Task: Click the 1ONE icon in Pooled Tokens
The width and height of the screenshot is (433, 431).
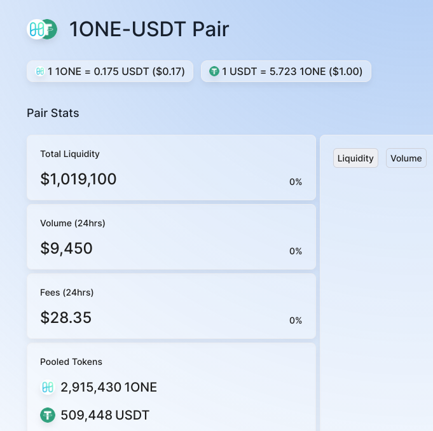Action: 48,387
